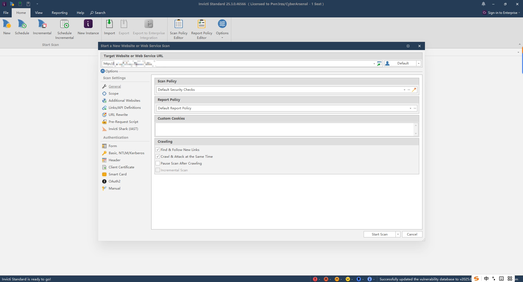Click the Scan Policy ellipsis button

pyautogui.click(x=409, y=90)
